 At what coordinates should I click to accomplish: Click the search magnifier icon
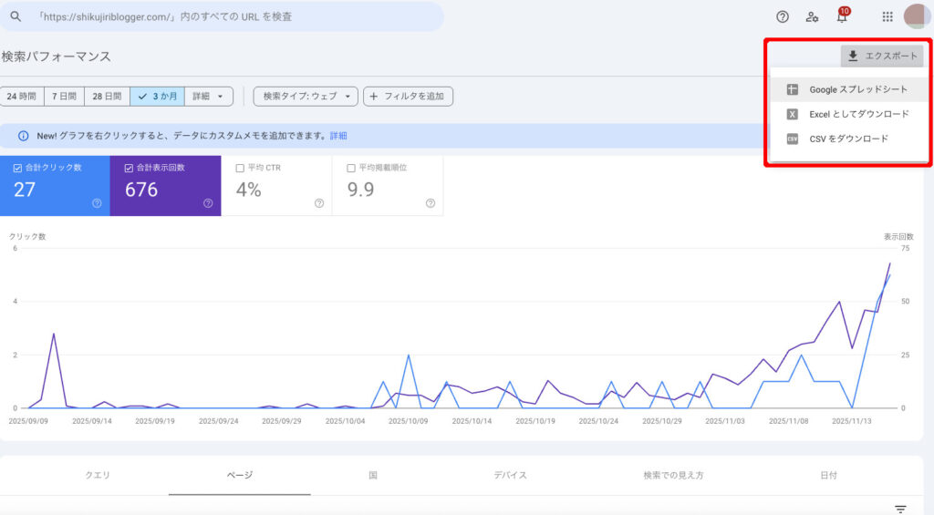click(16, 16)
